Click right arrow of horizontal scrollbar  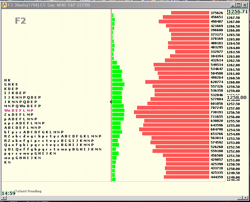pos(246,198)
